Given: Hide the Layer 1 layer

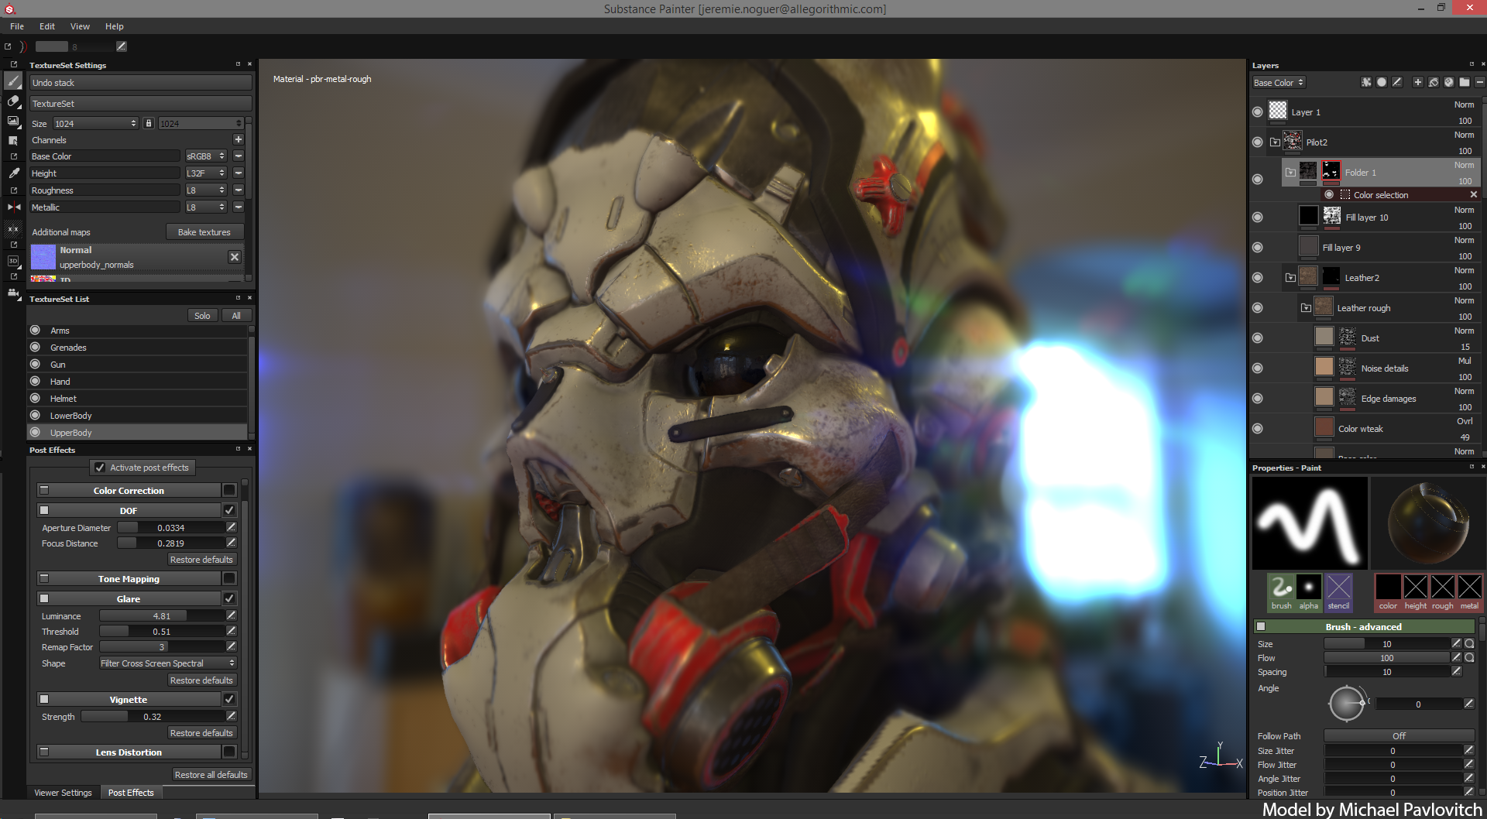Looking at the screenshot, I should pyautogui.click(x=1257, y=111).
